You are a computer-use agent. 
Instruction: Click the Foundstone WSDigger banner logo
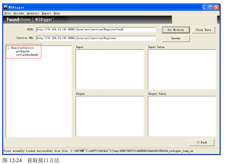pos(30,20)
